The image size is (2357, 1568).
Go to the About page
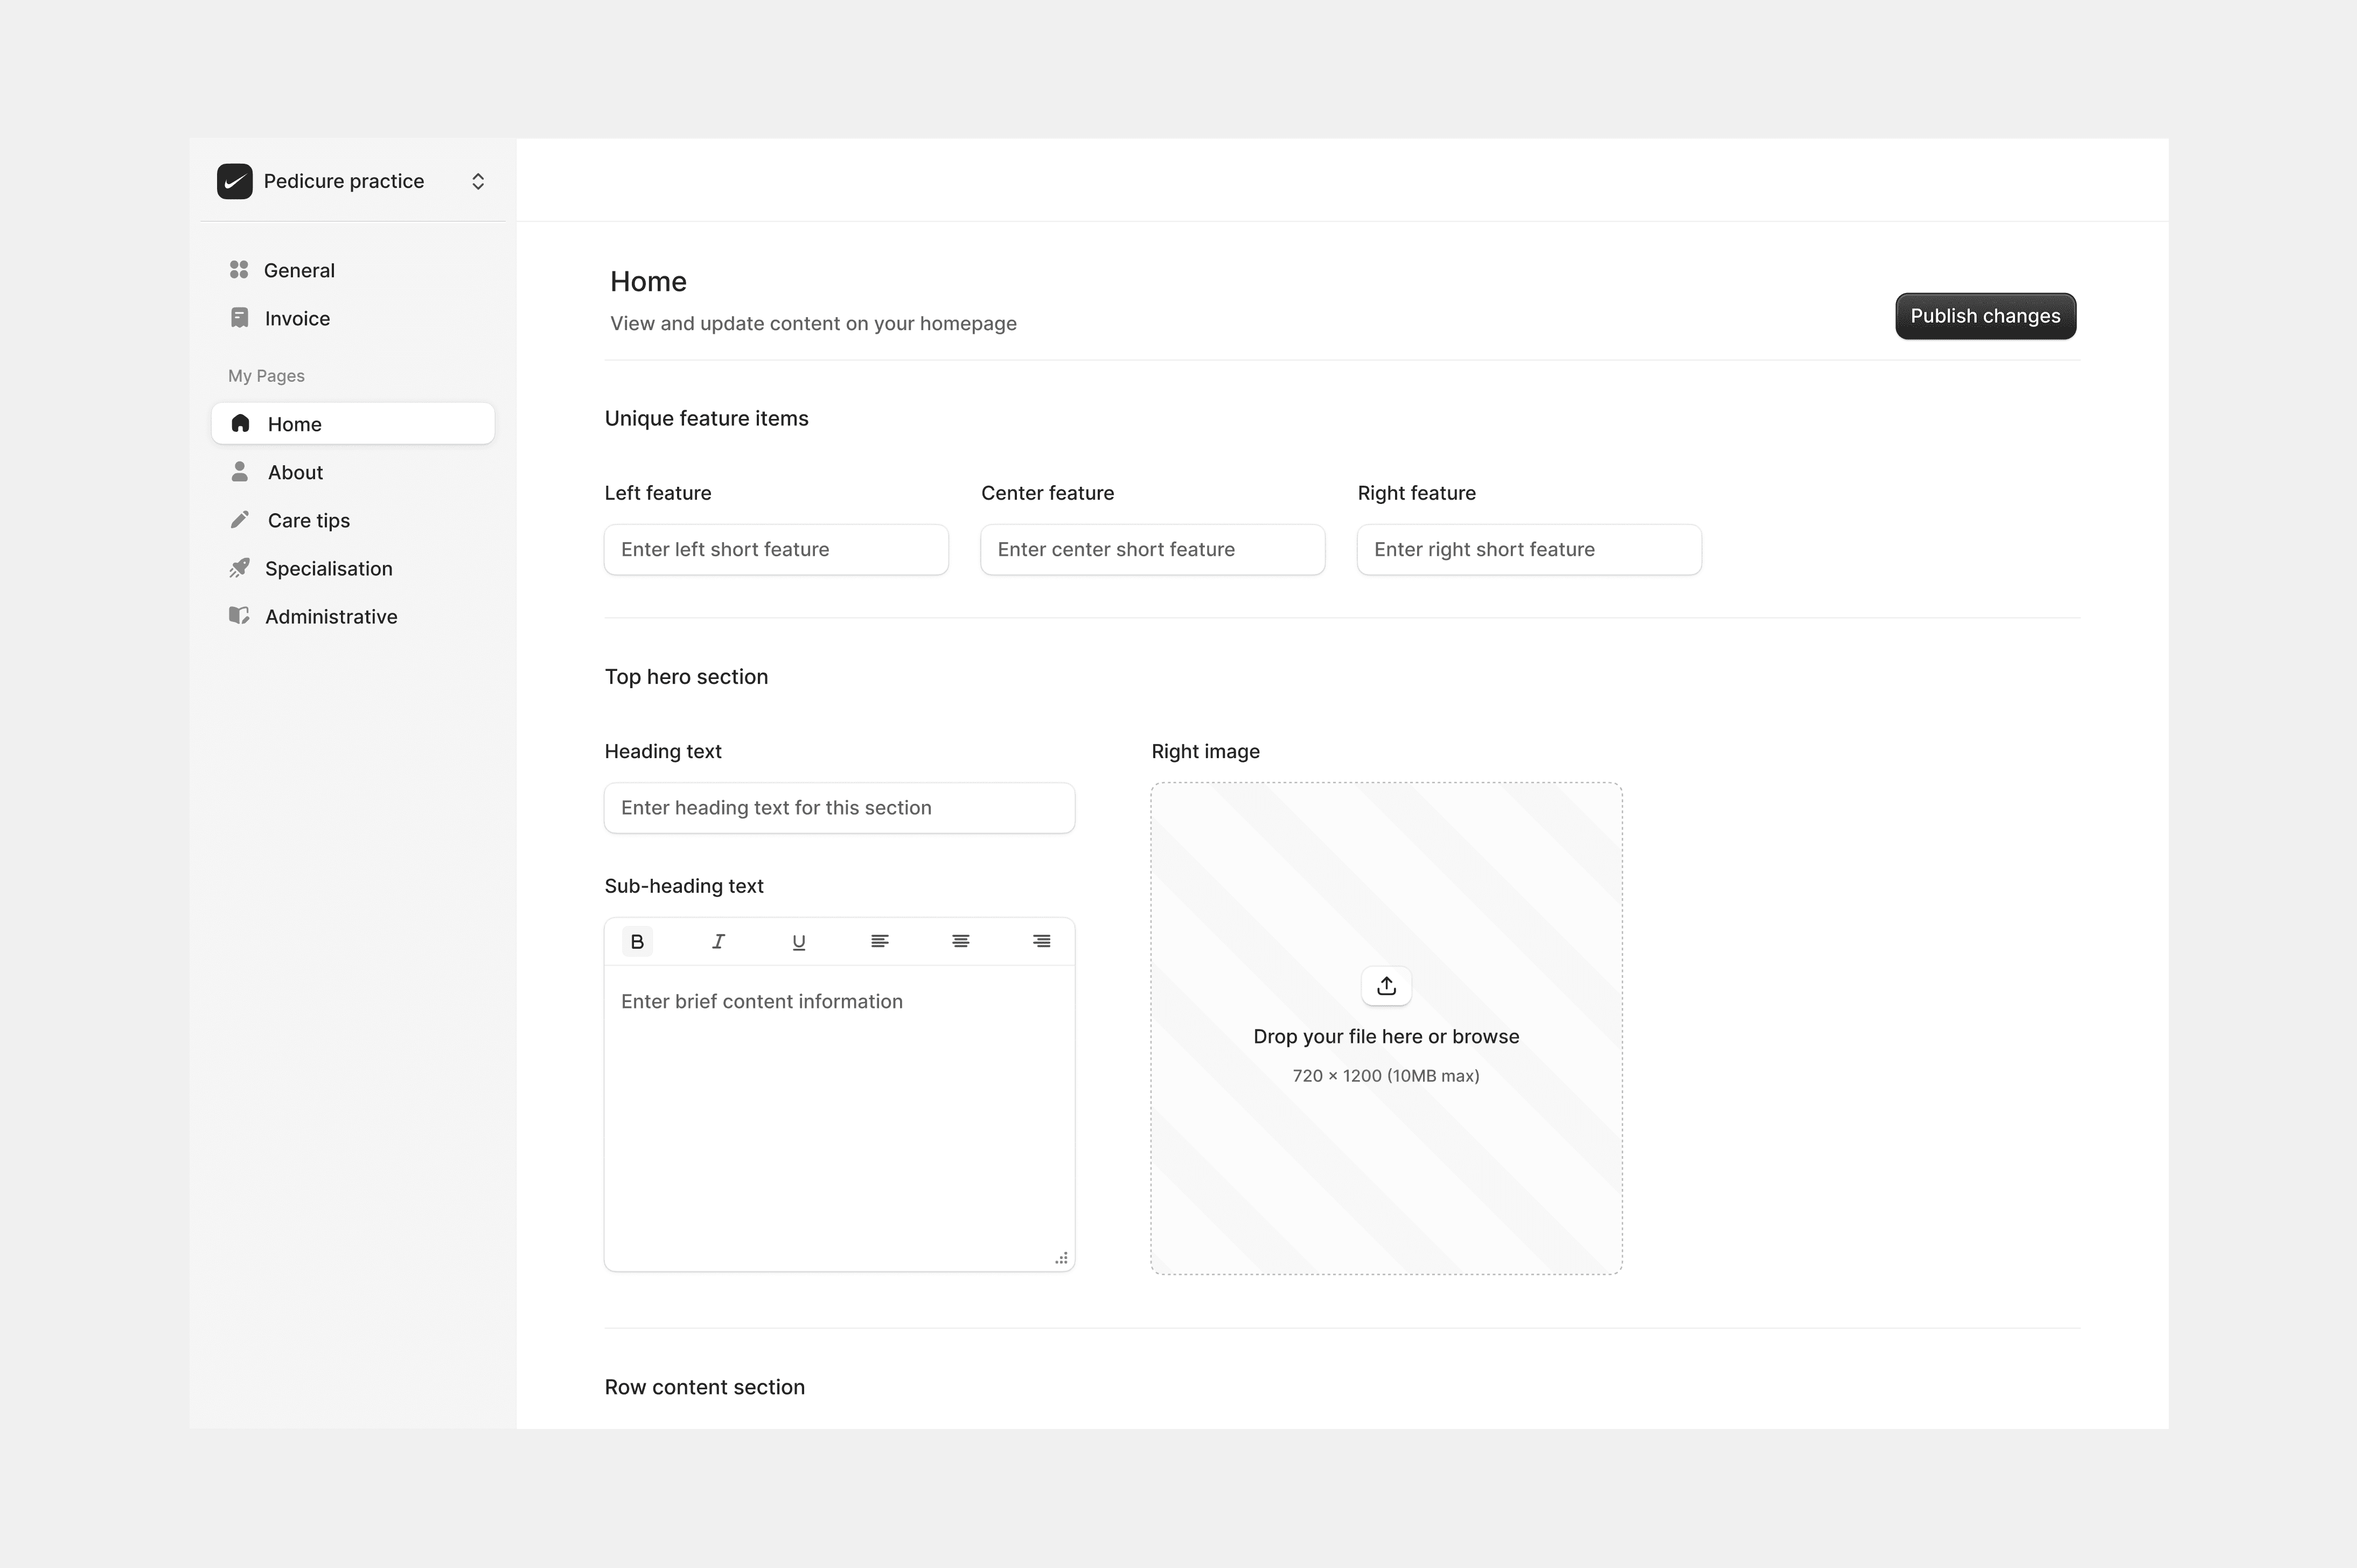295,472
